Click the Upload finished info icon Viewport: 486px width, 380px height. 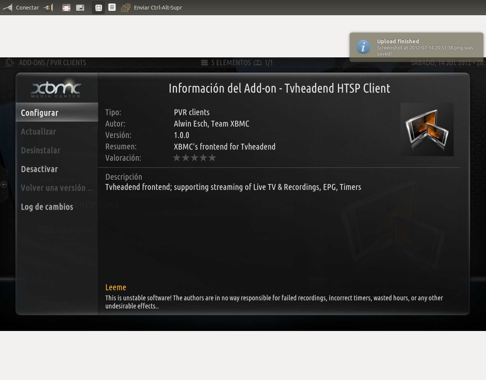pos(363,47)
